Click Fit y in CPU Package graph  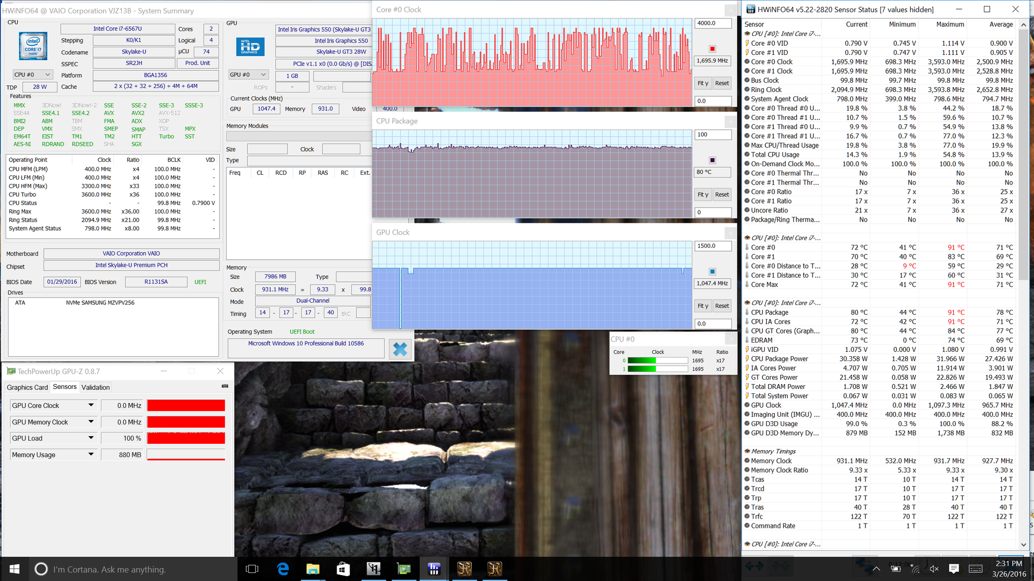[703, 195]
